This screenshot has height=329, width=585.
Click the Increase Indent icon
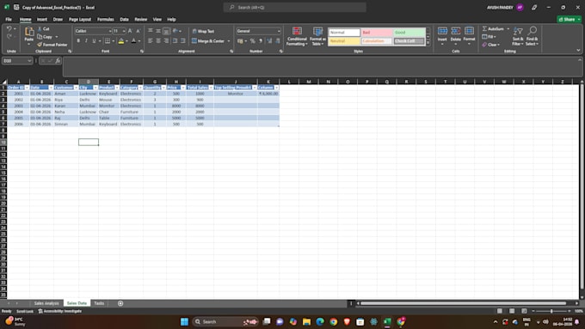coord(182,40)
